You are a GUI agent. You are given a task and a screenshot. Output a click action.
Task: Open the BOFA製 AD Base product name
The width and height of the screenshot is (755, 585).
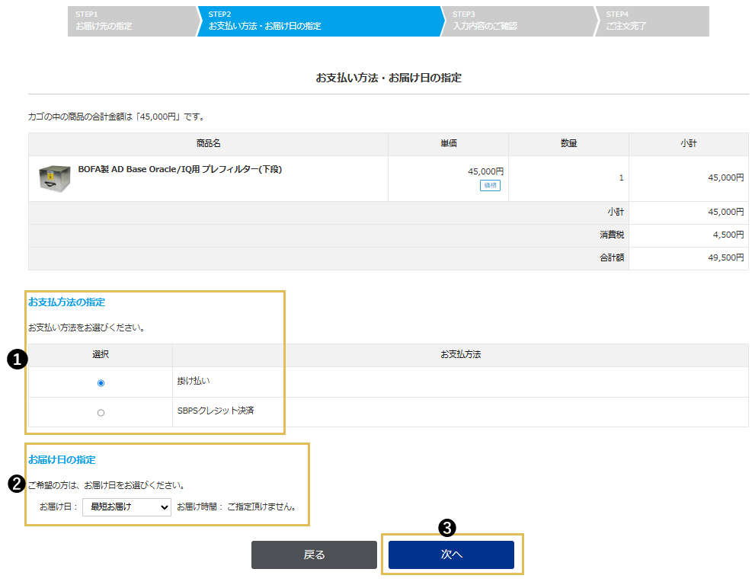click(x=180, y=169)
